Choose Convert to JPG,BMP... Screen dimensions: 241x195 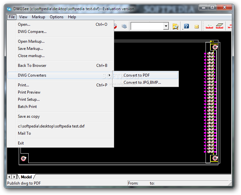(x=146, y=82)
